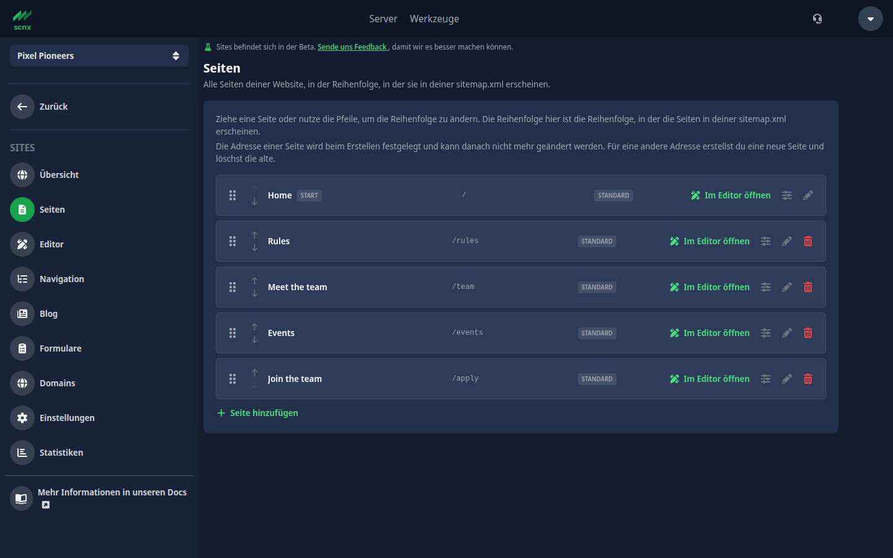Click the SCNX logo
The image size is (893, 558).
point(22,20)
